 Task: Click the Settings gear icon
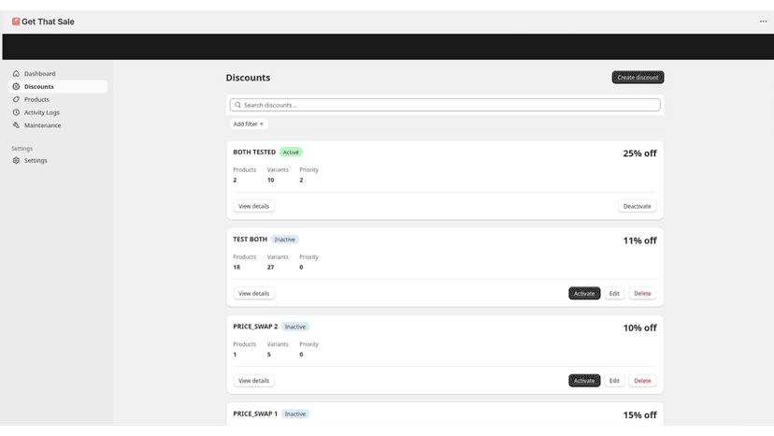tap(16, 160)
